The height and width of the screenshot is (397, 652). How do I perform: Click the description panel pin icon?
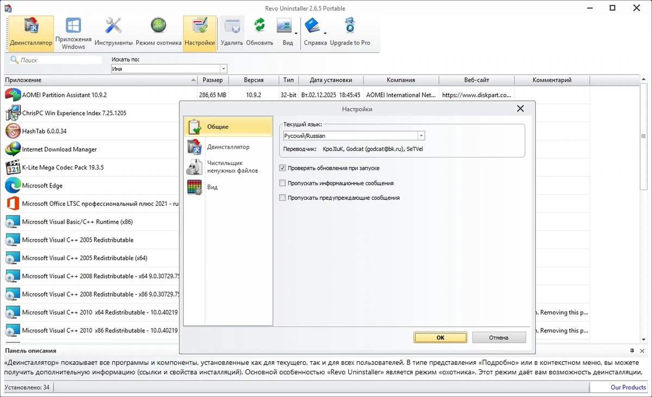tap(632, 351)
